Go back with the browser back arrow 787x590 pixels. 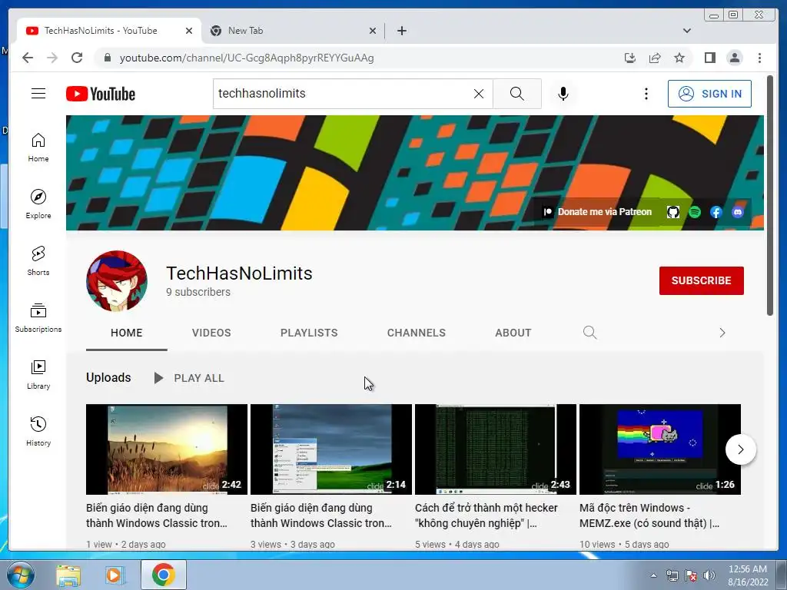28,58
